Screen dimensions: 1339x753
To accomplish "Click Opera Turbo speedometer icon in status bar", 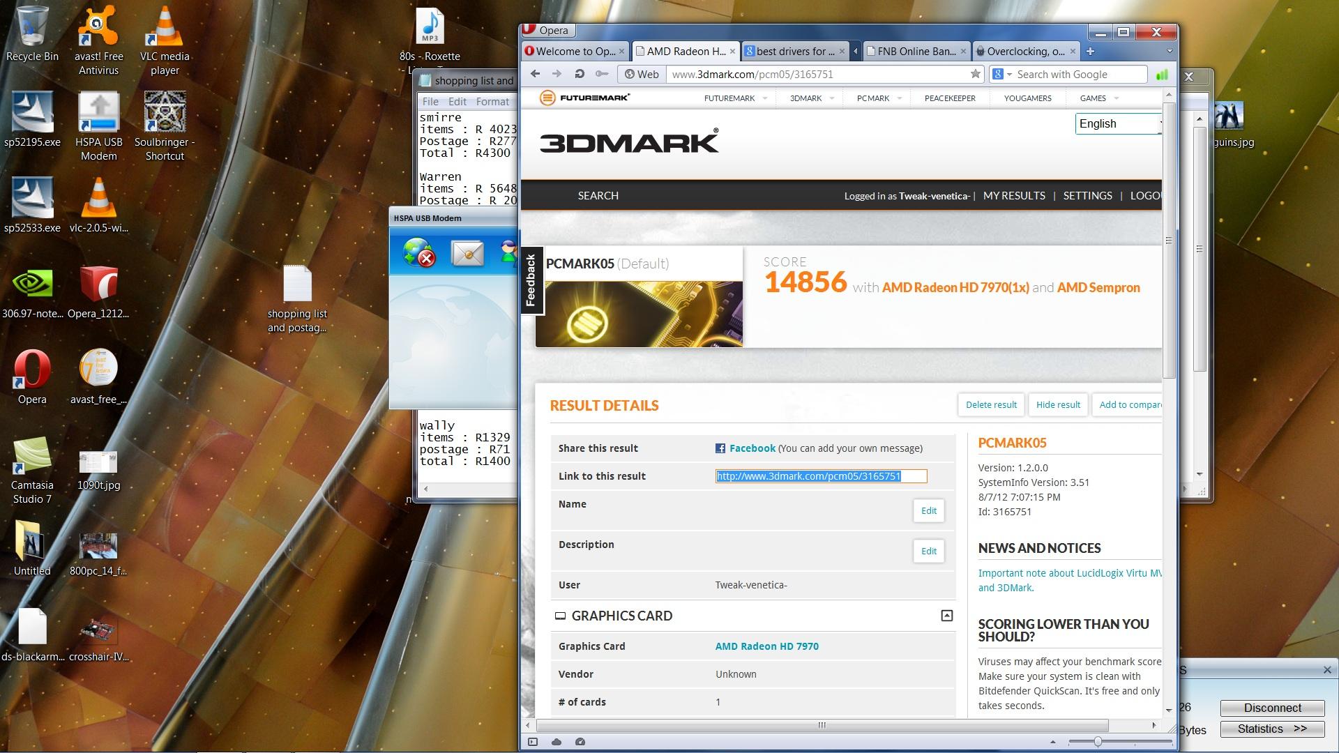I will (x=580, y=742).
